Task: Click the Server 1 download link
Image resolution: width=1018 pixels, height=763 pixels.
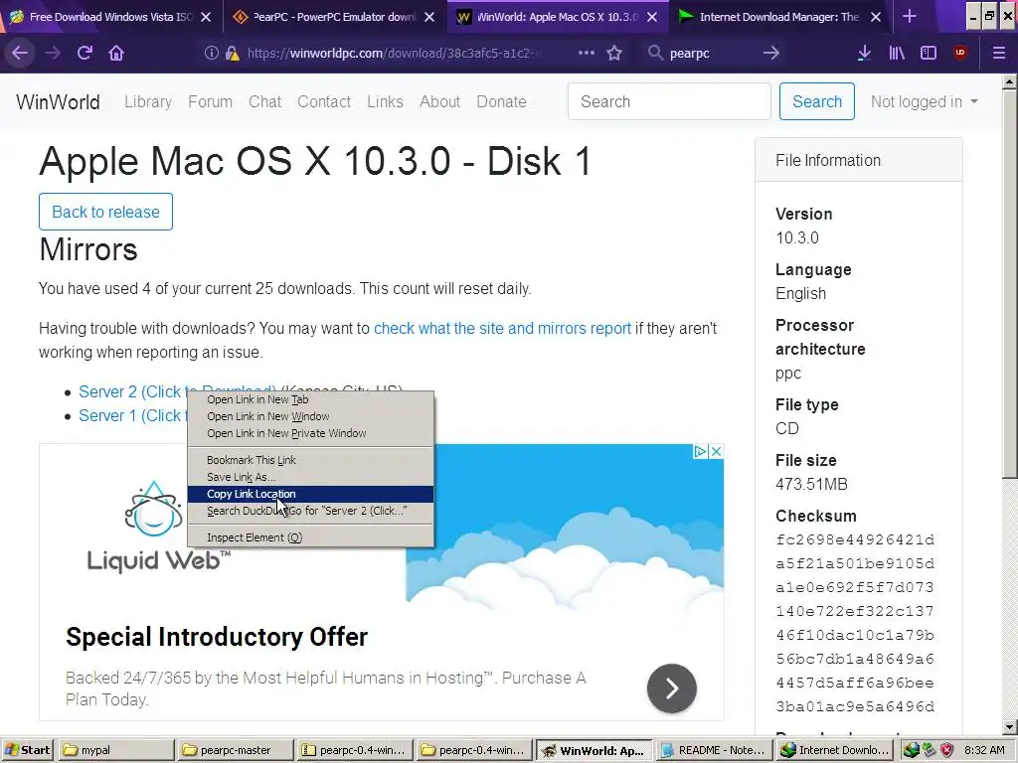Action: 132,416
